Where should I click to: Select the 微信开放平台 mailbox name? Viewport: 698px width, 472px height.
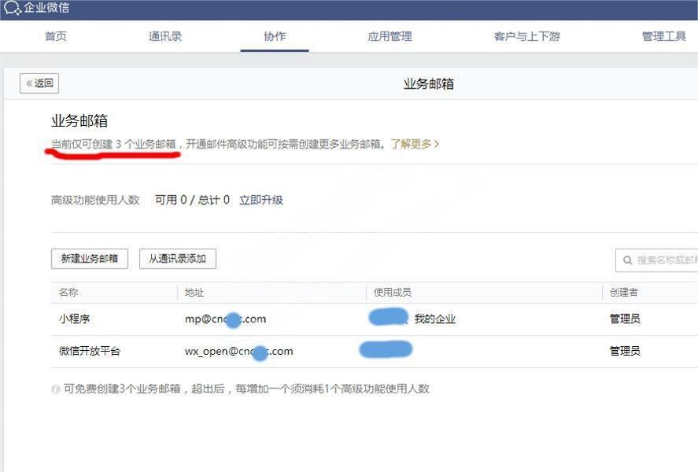[x=90, y=351]
